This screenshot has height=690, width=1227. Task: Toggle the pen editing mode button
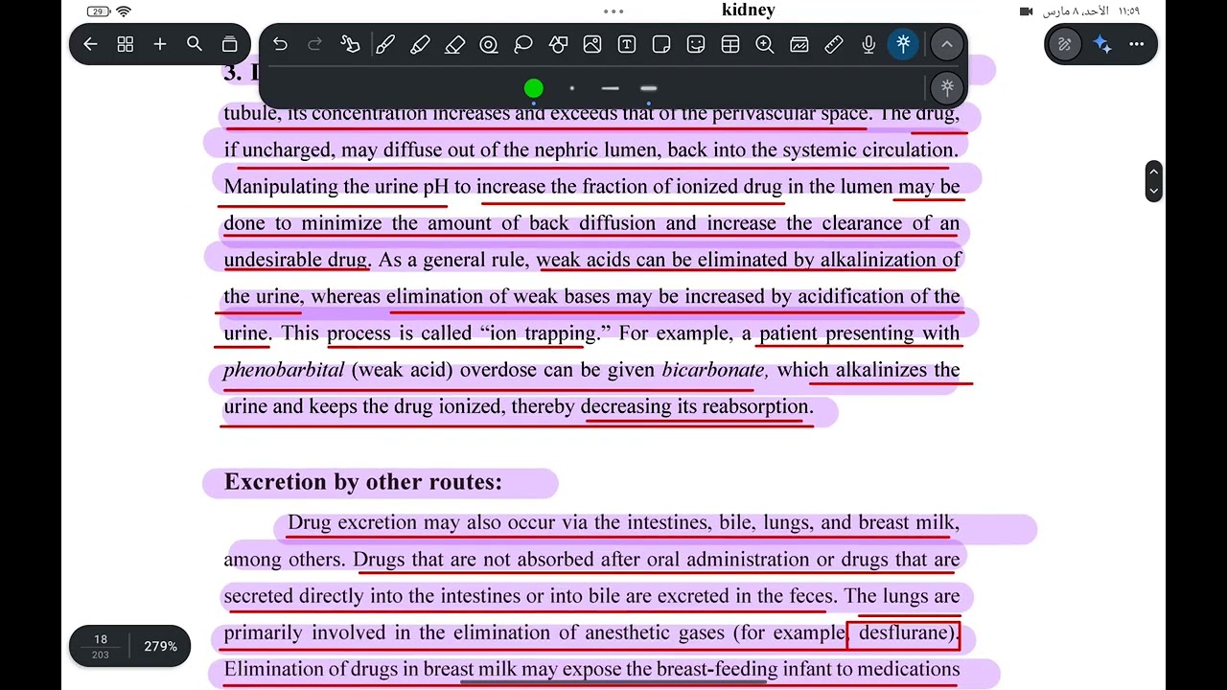click(x=1064, y=44)
